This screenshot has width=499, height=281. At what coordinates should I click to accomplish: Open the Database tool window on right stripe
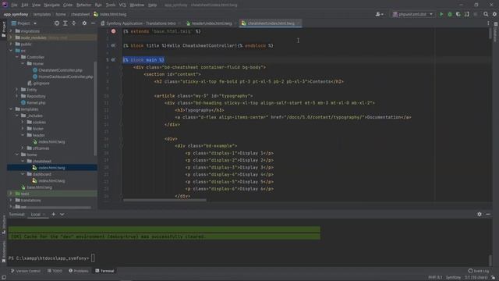click(496, 33)
